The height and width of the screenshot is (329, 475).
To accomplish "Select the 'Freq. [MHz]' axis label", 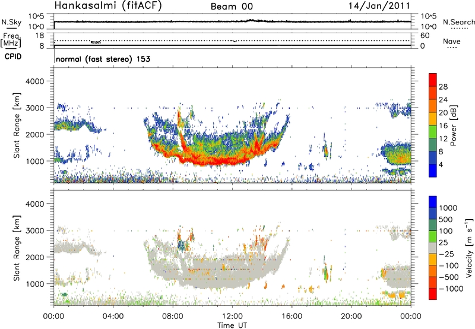I will [11, 40].
